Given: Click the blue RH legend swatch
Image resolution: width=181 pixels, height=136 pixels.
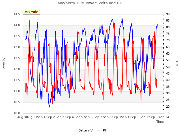Looking at the screenshot, I should click(99, 131).
